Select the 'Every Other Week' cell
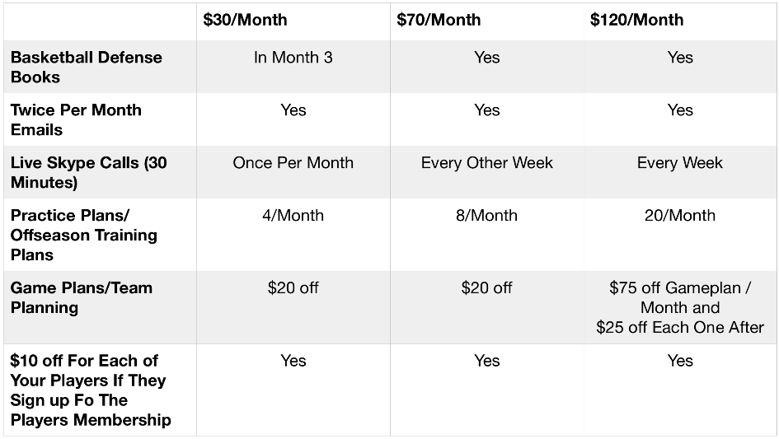 click(487, 163)
